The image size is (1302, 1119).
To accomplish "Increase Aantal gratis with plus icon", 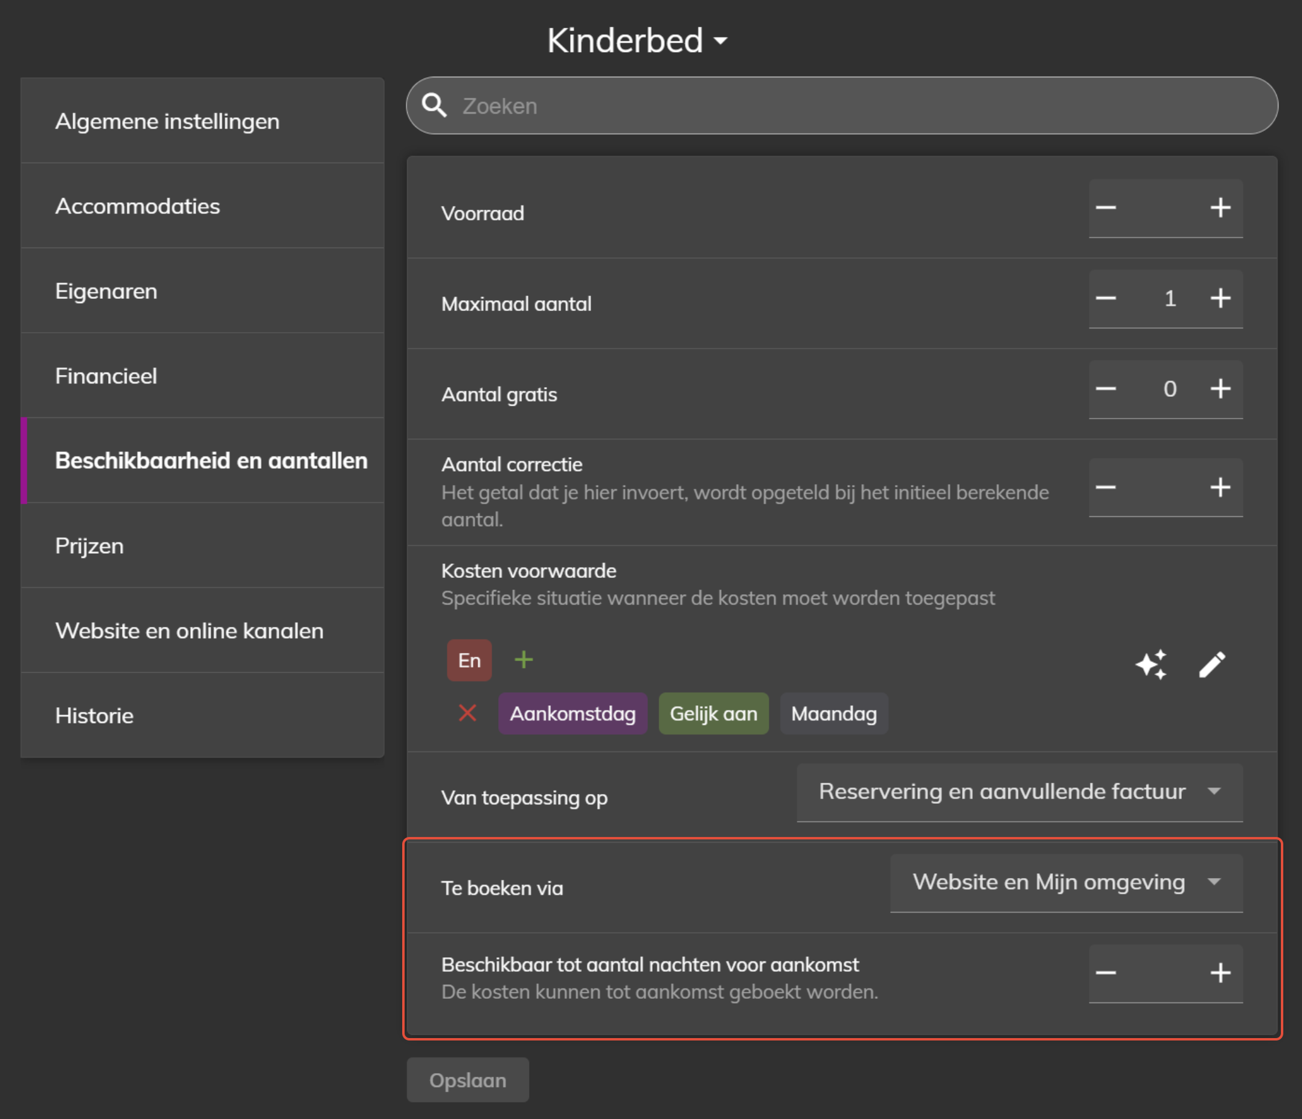I will pyautogui.click(x=1220, y=389).
